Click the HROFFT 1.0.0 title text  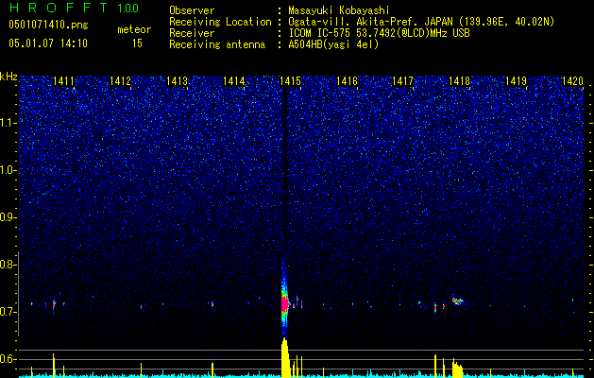[74, 8]
